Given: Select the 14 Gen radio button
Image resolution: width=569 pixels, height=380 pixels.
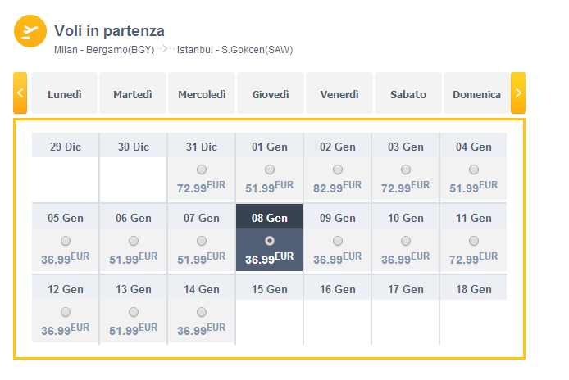Looking at the screenshot, I should pyautogui.click(x=202, y=312).
